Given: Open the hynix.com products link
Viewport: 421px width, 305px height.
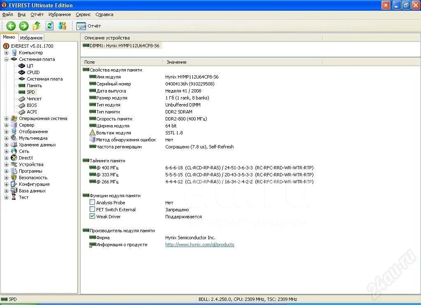Looking at the screenshot, I should pos(200,245).
